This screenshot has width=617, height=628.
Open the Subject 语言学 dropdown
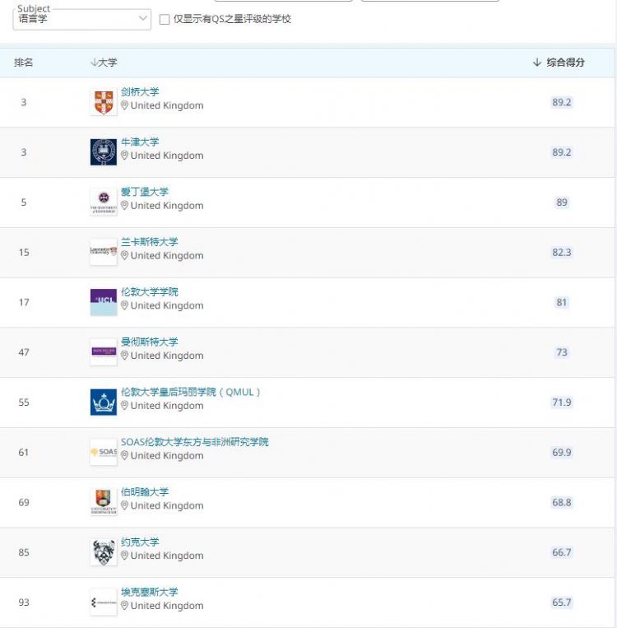[82, 18]
